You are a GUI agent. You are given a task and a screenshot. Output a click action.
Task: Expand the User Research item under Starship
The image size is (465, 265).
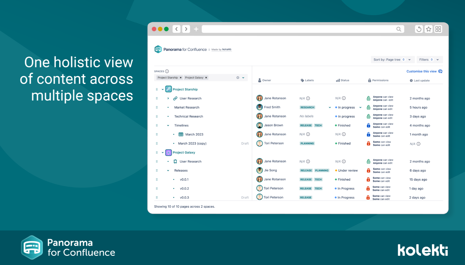[x=168, y=98]
